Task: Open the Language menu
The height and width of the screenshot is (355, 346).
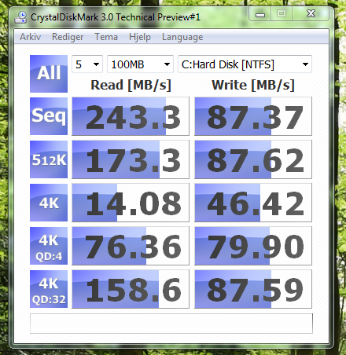Action: coord(182,37)
